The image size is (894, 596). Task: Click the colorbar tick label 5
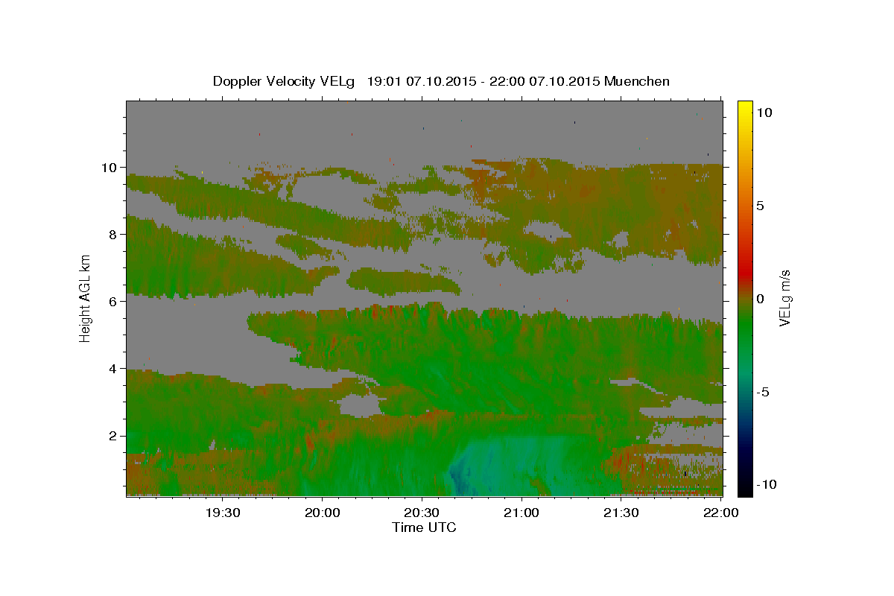[x=761, y=206]
